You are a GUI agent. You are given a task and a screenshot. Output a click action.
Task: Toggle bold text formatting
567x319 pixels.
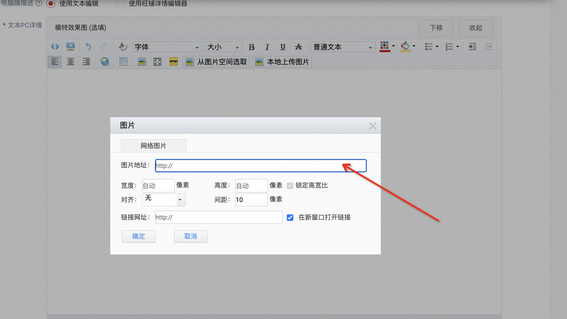point(252,47)
